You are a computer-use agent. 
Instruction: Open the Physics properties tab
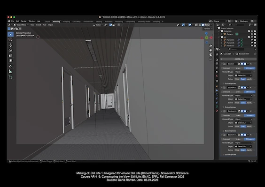[217, 98]
